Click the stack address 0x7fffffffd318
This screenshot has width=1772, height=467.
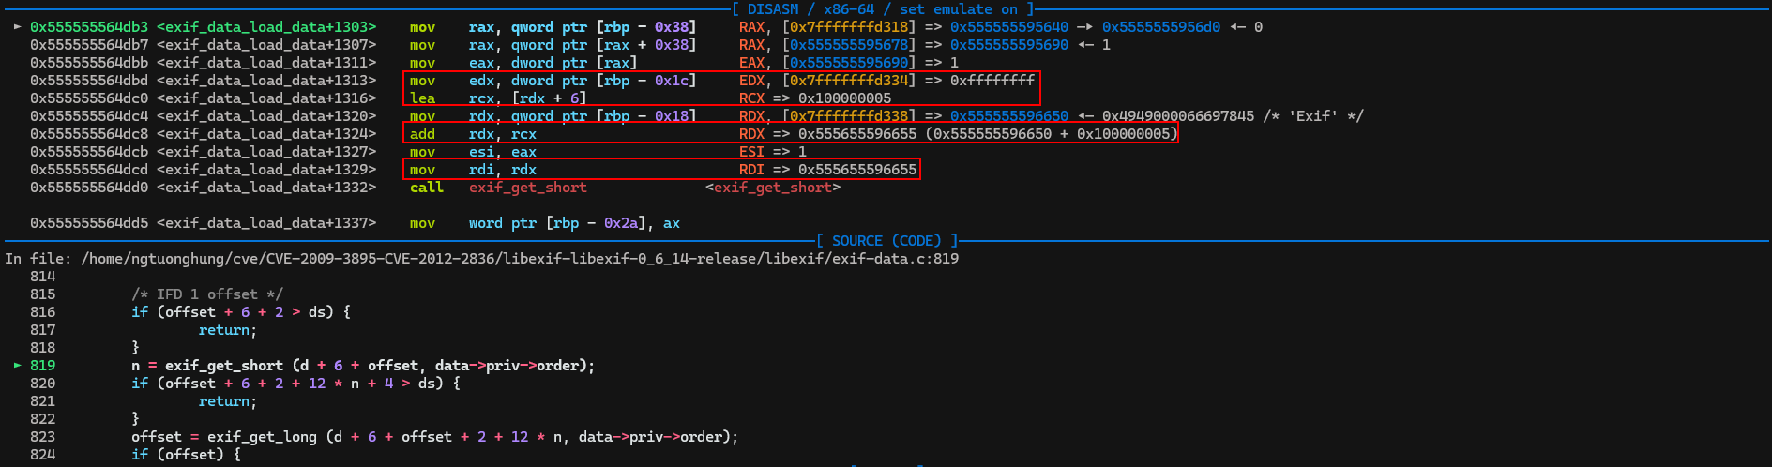coord(849,27)
